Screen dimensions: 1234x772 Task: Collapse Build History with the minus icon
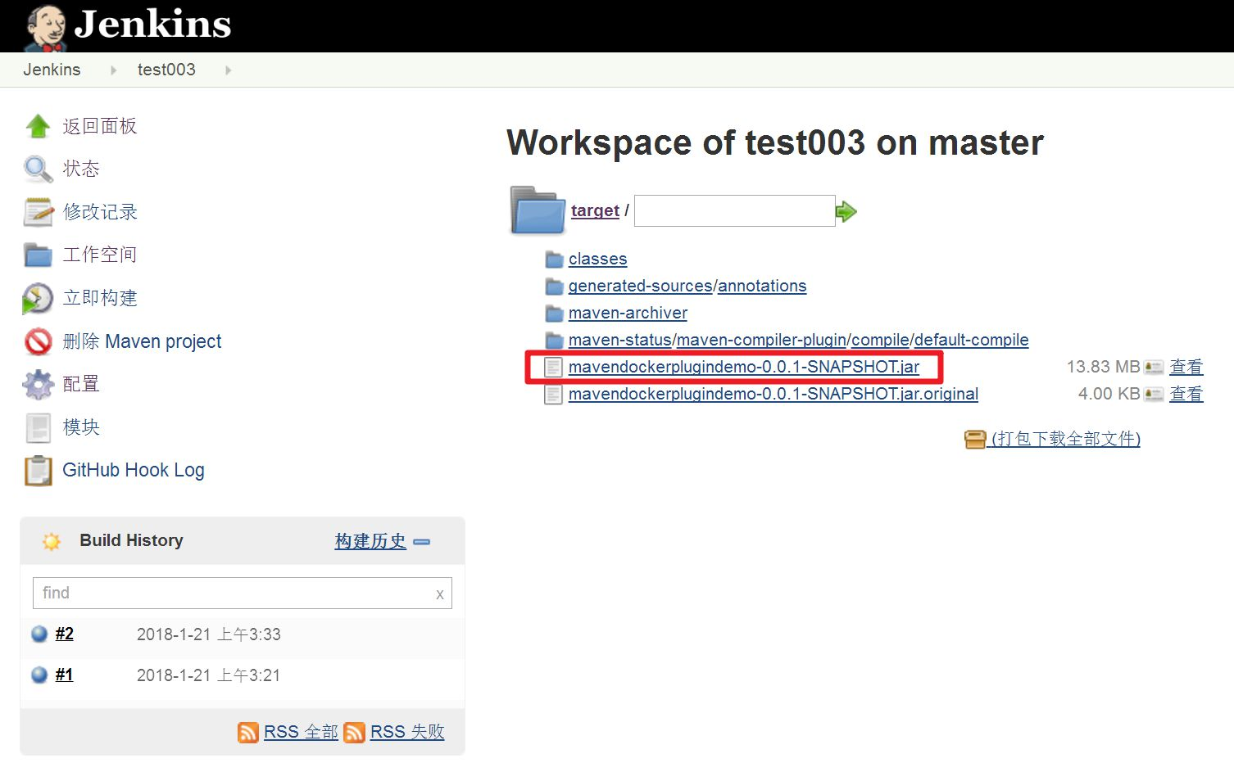(422, 542)
